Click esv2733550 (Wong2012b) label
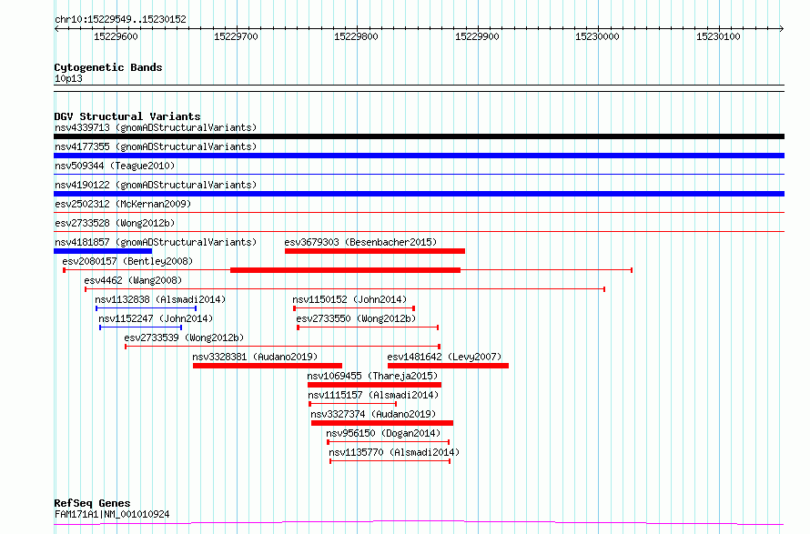This screenshot has height=534, width=810. 356,318
